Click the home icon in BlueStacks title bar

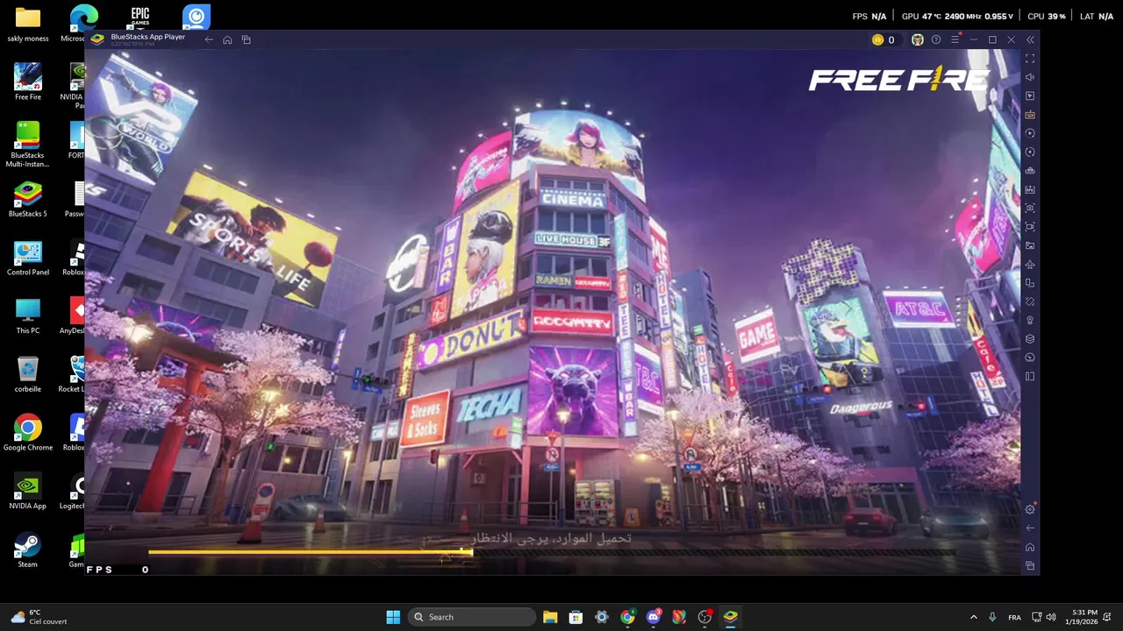(x=227, y=39)
